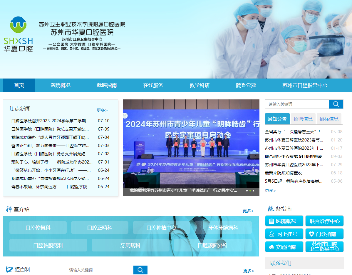The image size is (352, 275).
Task: Open the 口腔颌面外科 department button
Action: click(213, 245)
